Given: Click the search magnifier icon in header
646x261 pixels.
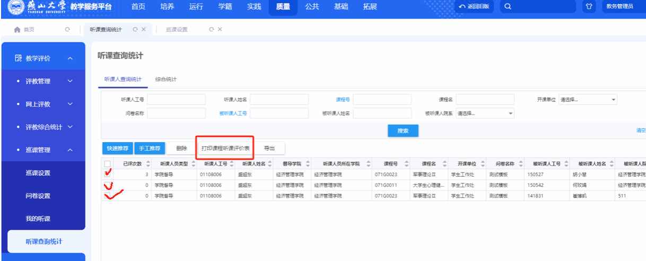Looking at the screenshot, I should point(508,6).
